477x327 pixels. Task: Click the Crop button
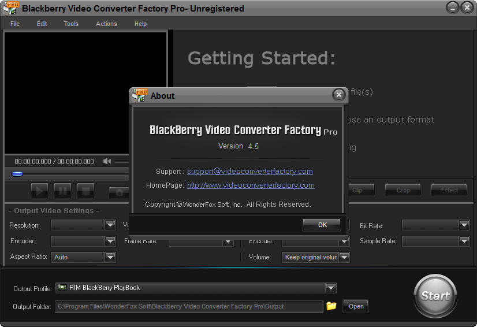[x=403, y=190]
